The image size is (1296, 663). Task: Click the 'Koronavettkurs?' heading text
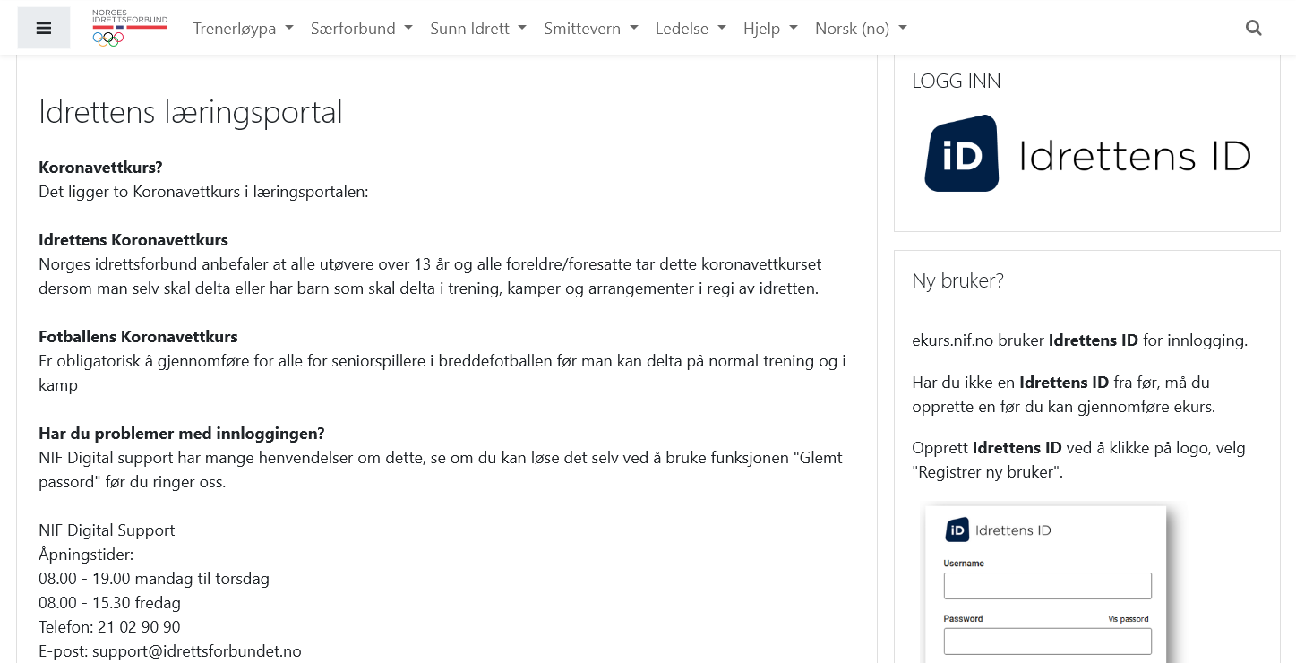click(100, 168)
